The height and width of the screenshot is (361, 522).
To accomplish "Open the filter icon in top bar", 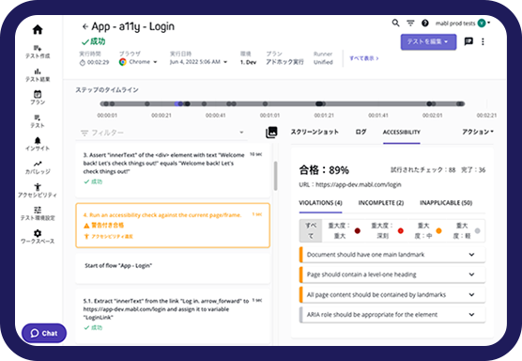I will click(410, 23).
